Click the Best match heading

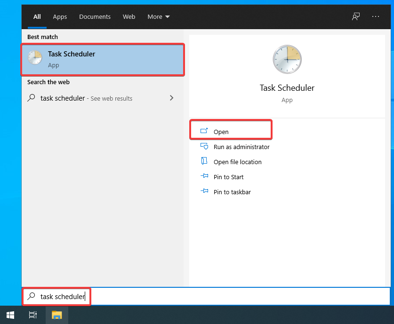(x=42, y=37)
